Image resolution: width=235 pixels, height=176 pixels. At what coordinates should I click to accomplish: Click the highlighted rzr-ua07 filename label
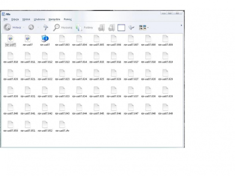tap(10, 45)
